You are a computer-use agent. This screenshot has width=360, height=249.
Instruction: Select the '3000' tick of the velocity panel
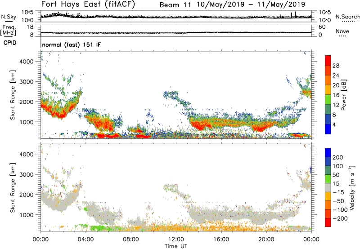(27, 174)
